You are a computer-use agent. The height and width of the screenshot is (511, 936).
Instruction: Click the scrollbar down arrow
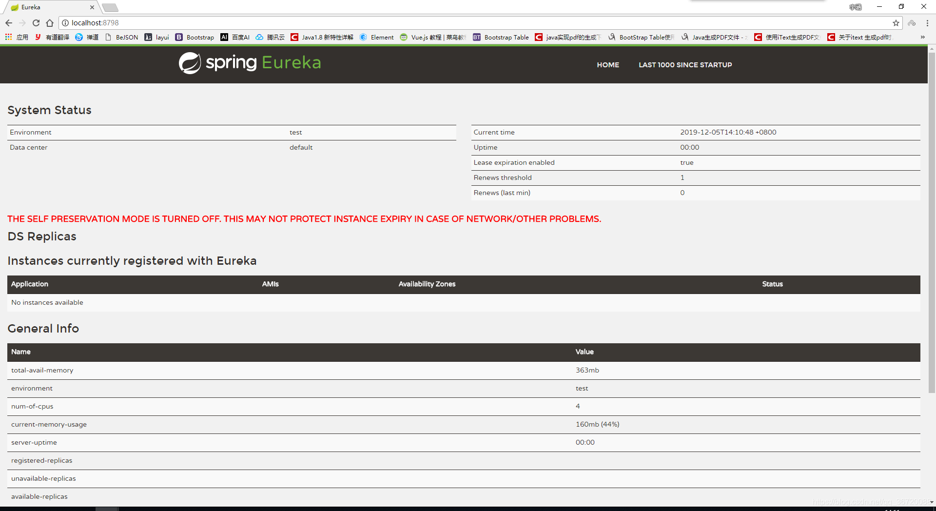(932, 502)
